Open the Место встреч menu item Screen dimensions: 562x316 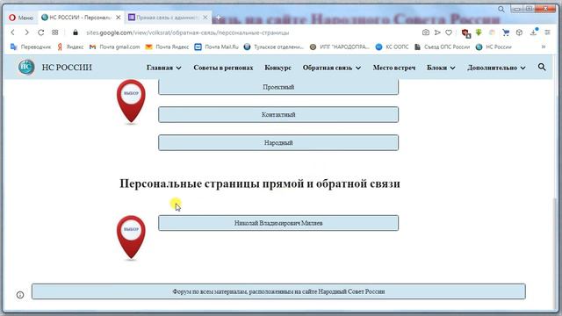(x=394, y=68)
